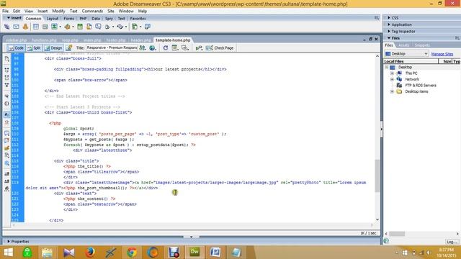Screen dimensions: 461x259
Task: Open the Site menu
Action: [111, 12]
